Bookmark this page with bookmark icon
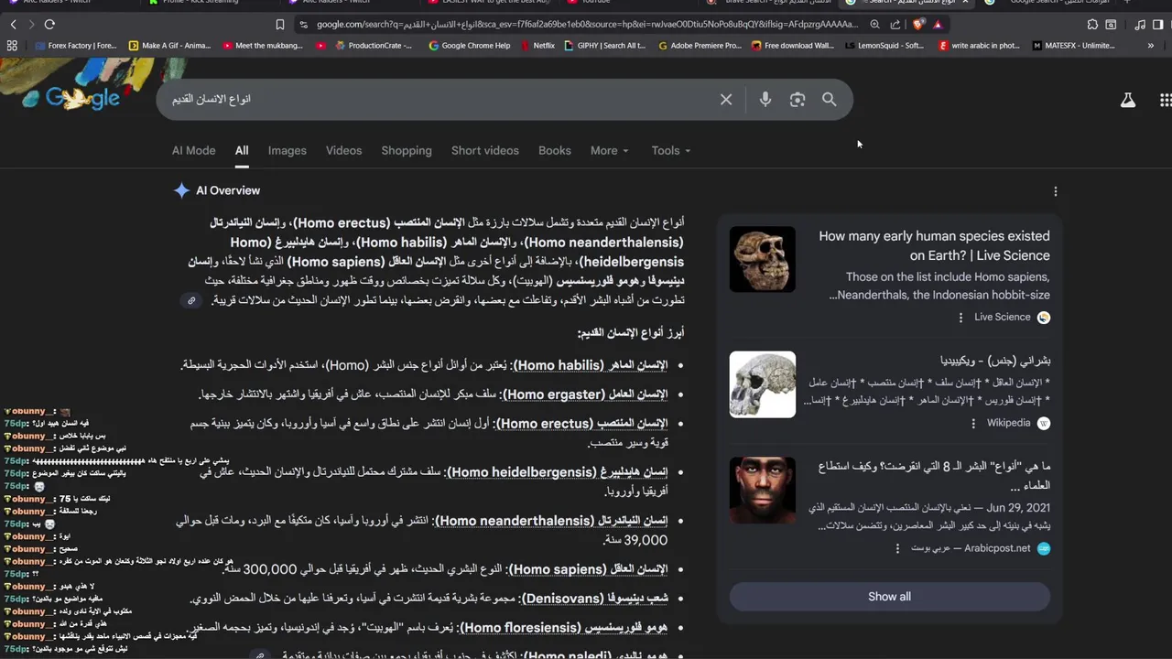Screen dimensions: 1172x659 click(279, 25)
